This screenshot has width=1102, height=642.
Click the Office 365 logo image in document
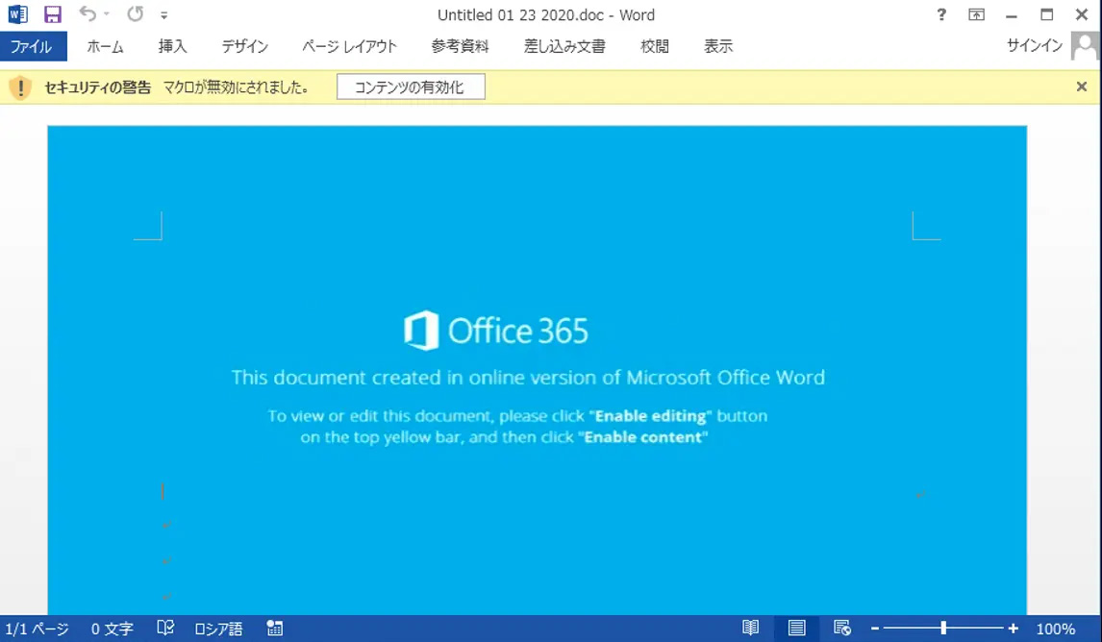pyautogui.click(x=496, y=331)
